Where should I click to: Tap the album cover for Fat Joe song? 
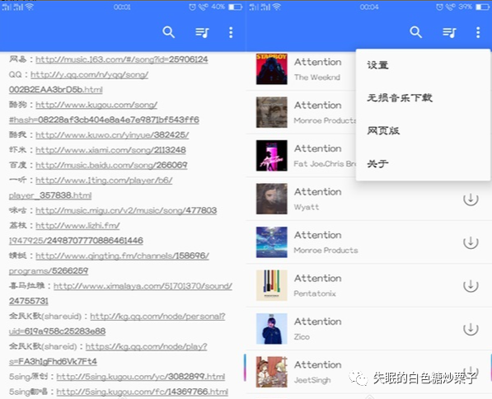click(272, 155)
